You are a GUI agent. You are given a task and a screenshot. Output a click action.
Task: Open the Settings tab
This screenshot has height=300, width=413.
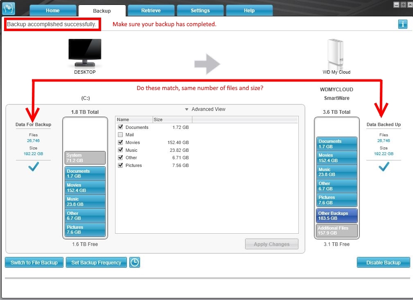pos(200,11)
